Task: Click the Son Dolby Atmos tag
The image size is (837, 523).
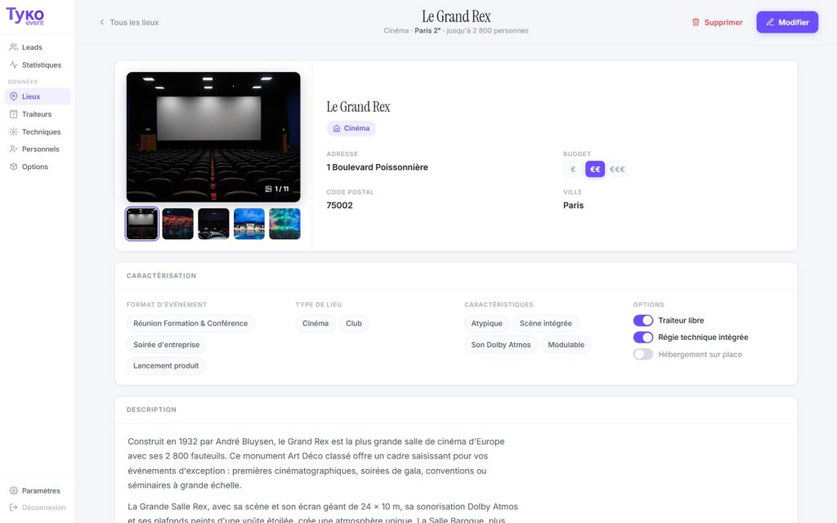Action: (x=501, y=345)
